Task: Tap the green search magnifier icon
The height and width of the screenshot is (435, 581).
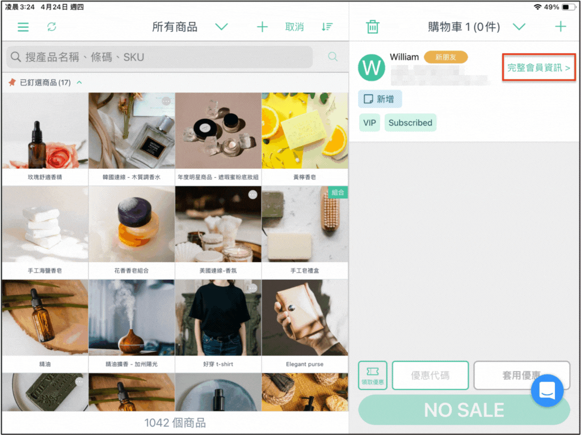Action: [x=332, y=57]
